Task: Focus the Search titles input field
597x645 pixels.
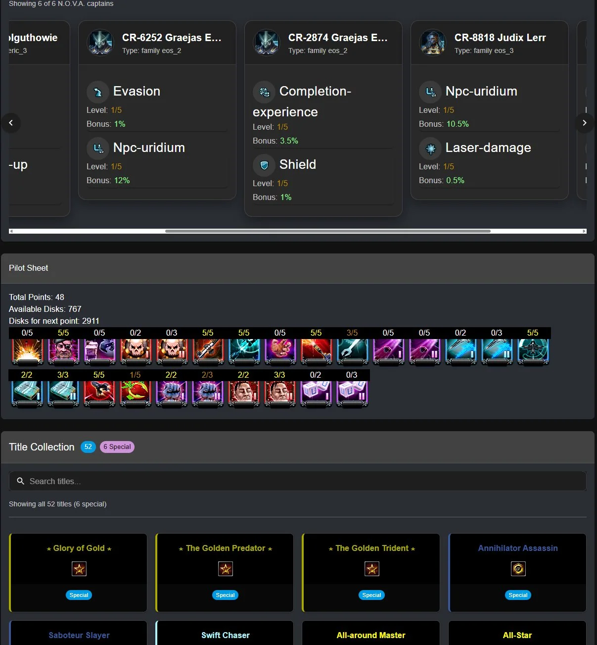Action: click(298, 481)
